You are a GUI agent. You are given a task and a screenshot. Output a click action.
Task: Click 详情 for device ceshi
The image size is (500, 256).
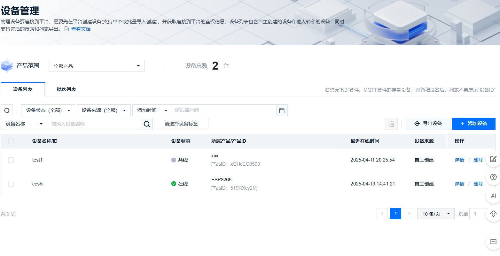coord(459,184)
